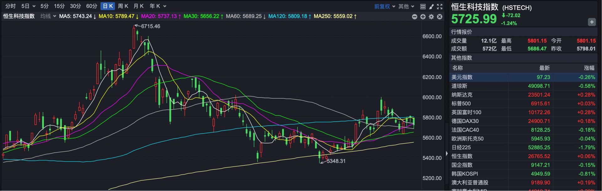
Task: Remove the moving average indicator overlay
Action: [x=440, y=17]
